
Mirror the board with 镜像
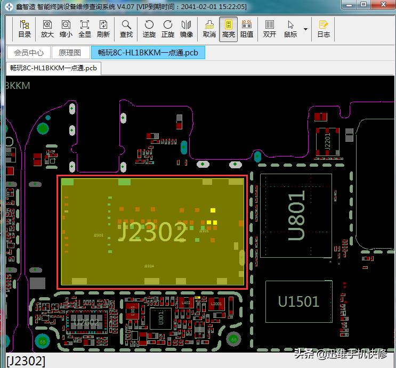click(x=187, y=29)
